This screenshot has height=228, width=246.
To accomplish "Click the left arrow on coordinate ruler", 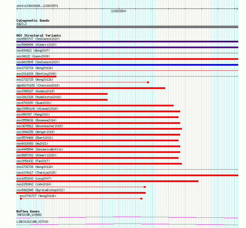I will [17, 9].
